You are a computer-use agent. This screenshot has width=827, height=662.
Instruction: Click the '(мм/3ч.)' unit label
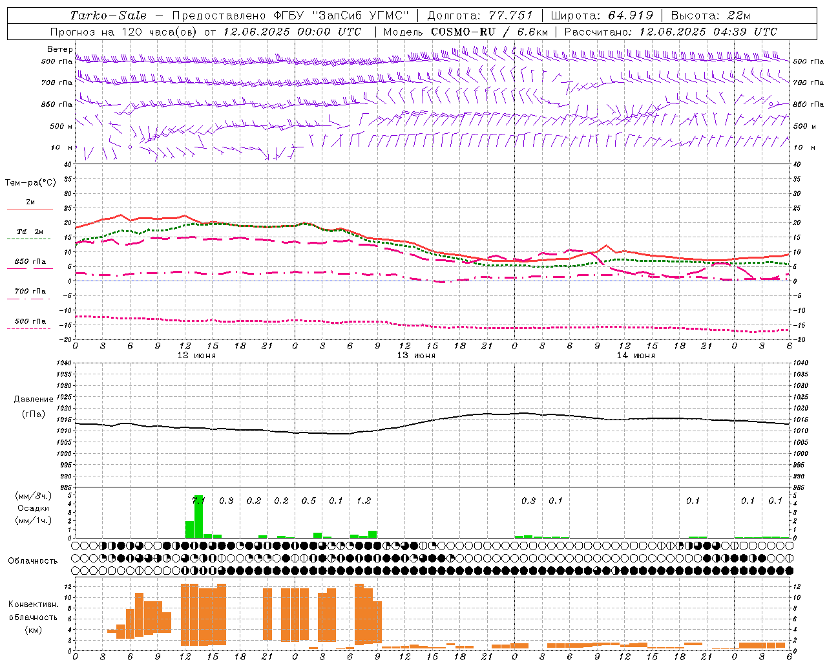click(x=33, y=496)
